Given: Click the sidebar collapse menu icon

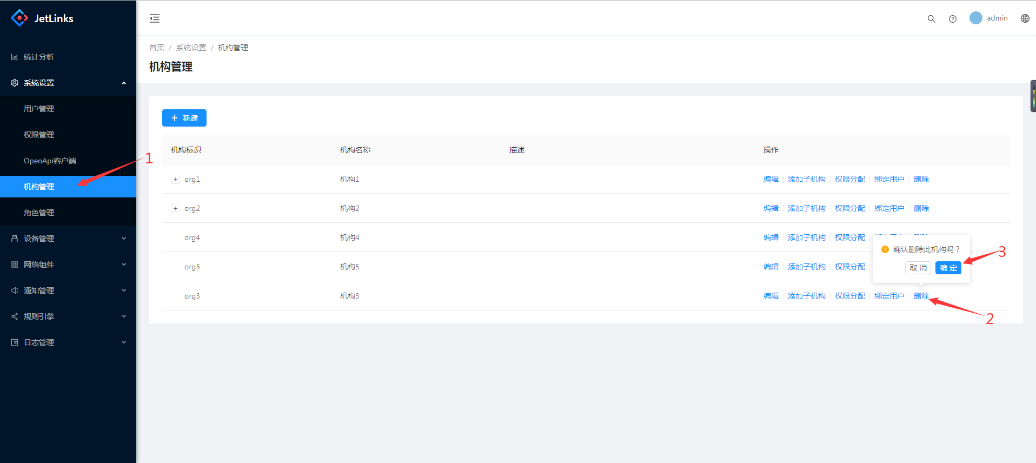Looking at the screenshot, I should tap(155, 18).
